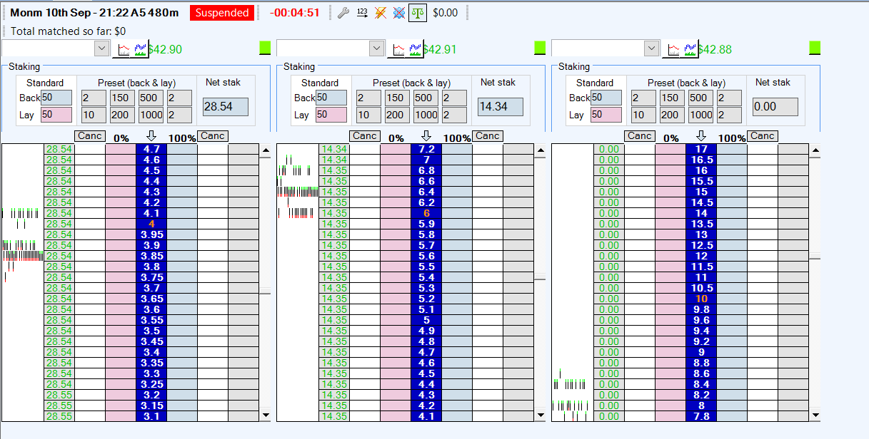Click Net stake field showing 0.00
This screenshot has height=439, width=869.
[775, 107]
